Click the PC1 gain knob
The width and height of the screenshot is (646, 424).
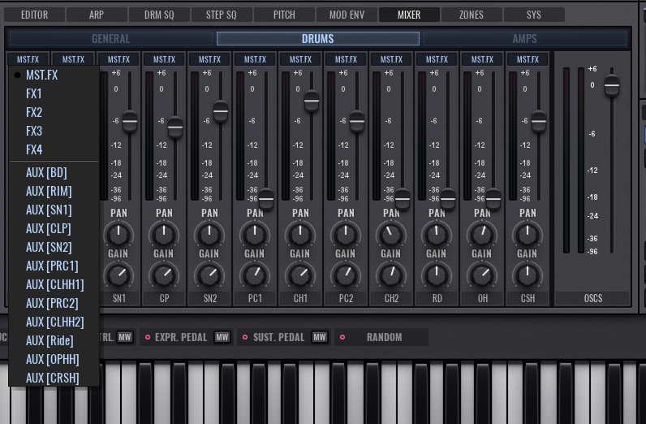[x=255, y=275]
